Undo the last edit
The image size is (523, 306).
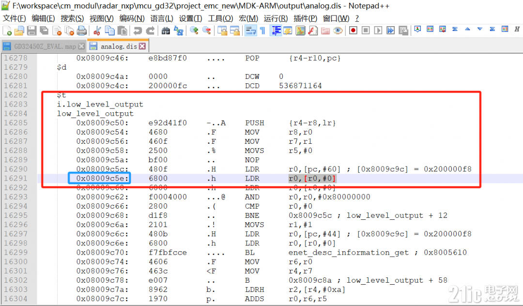[138, 31]
